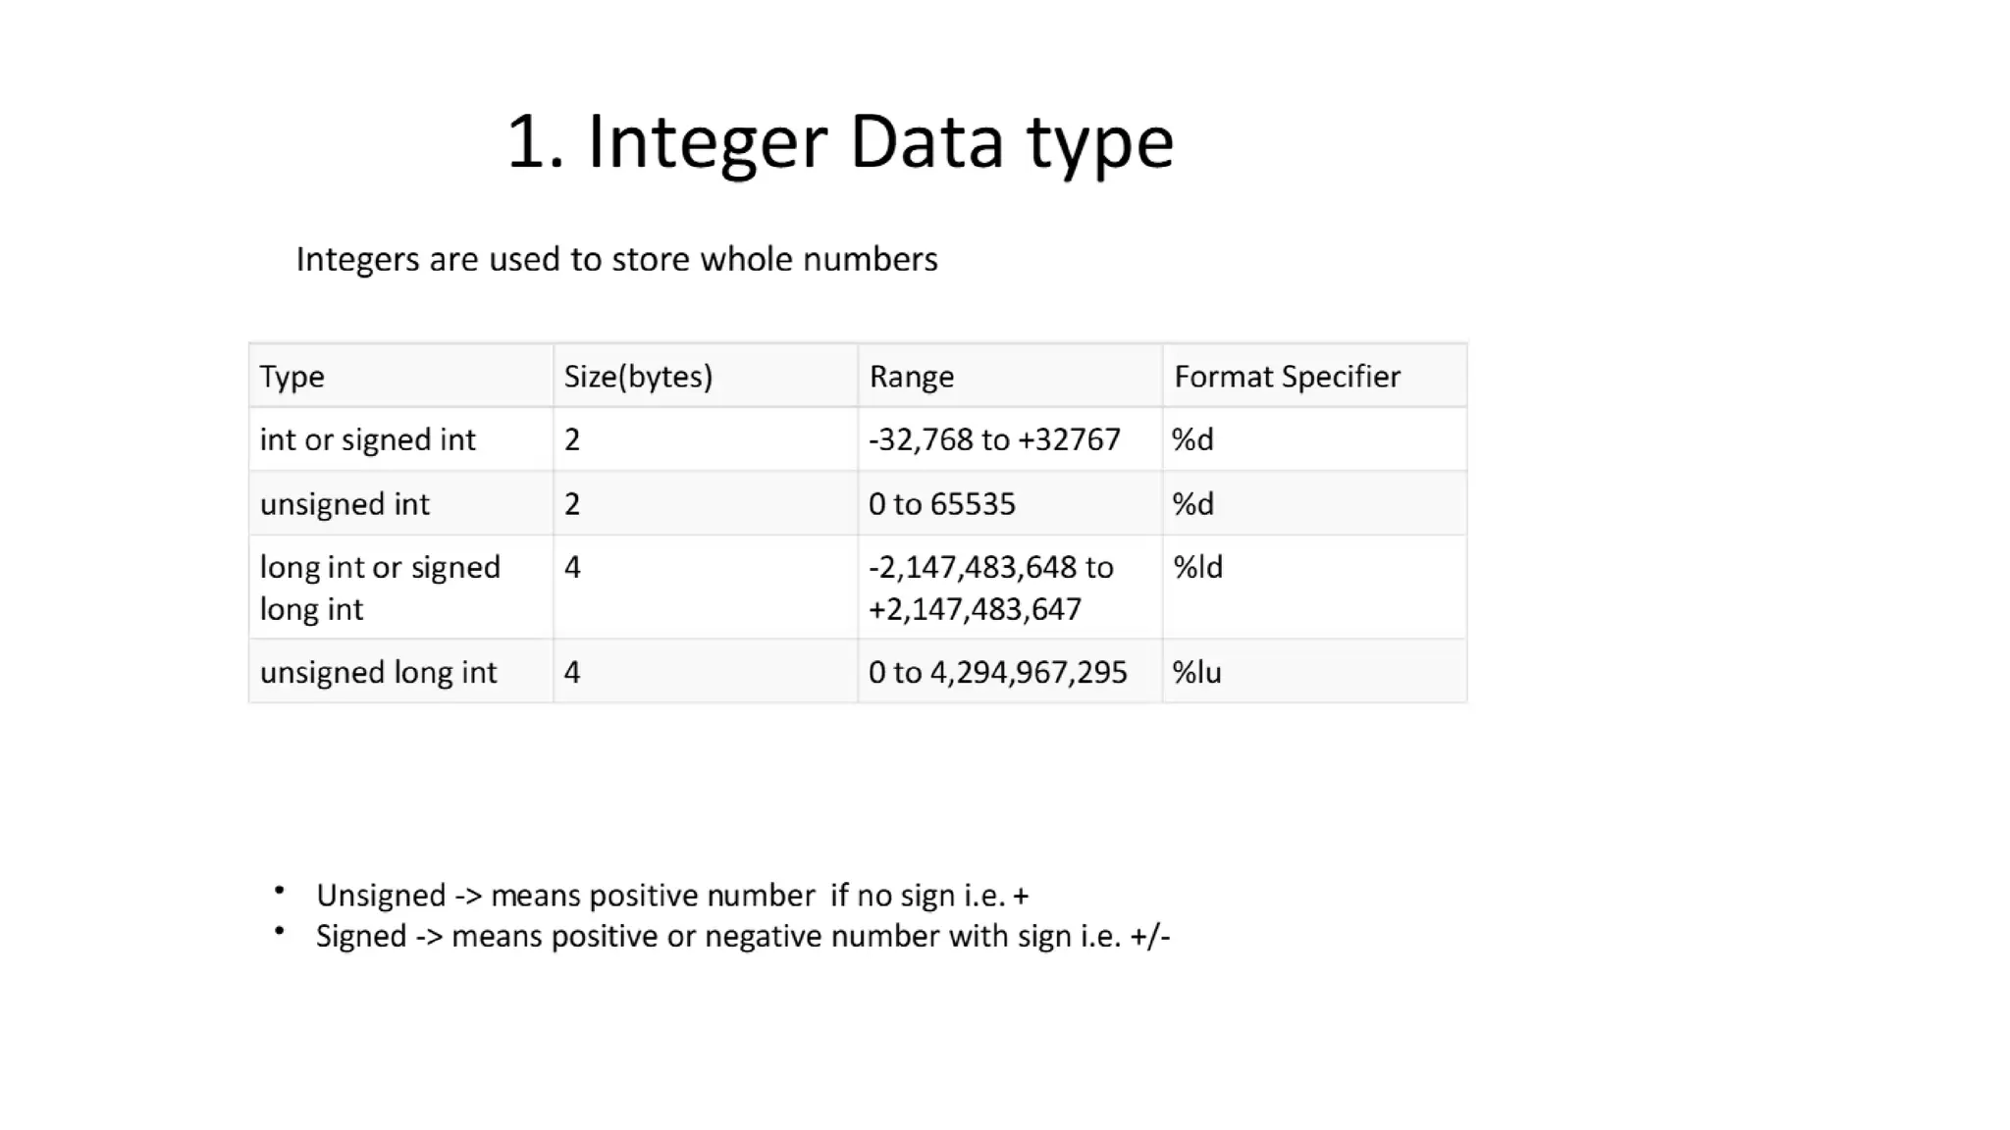The image size is (2010, 1130).
Task: Click the unsigned long int cell
Action: coord(400,672)
